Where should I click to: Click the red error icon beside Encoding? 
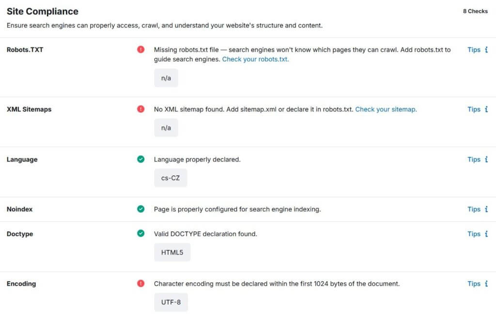click(140, 283)
